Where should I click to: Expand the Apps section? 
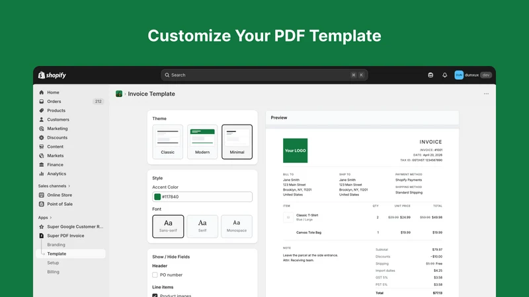pos(45,218)
